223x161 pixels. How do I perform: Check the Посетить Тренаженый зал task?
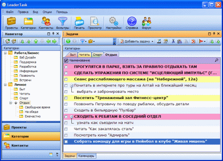[66, 98]
